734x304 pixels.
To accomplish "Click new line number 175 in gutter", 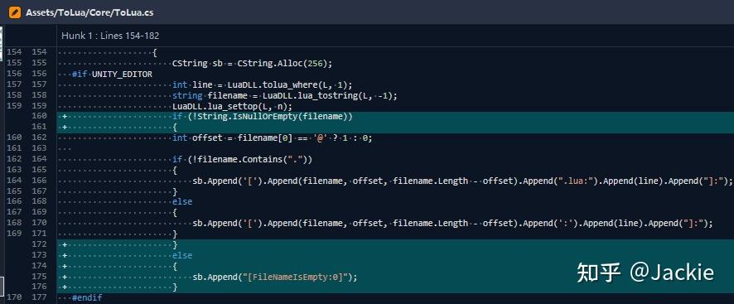I will pyautogui.click(x=40, y=277).
